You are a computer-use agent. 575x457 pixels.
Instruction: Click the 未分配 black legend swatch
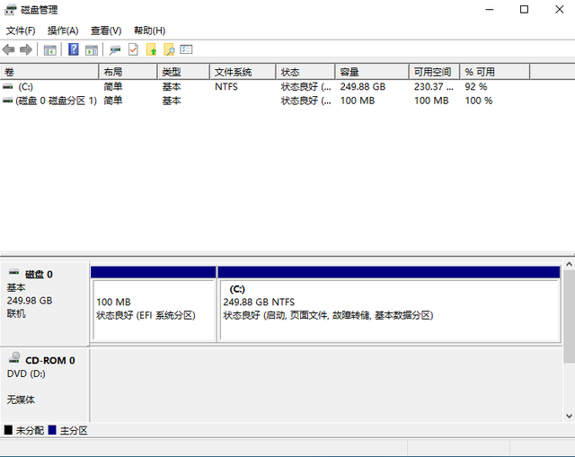point(8,430)
